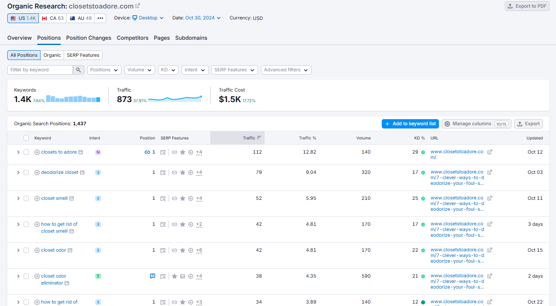The width and height of the screenshot is (556, 306).
Task: Switch to the Position Changes tab
Action: click(x=89, y=38)
